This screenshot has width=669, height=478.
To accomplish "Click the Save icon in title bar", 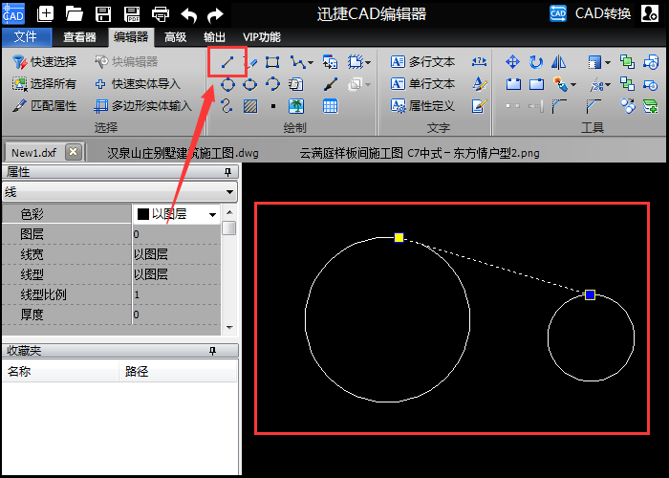I will tap(103, 14).
